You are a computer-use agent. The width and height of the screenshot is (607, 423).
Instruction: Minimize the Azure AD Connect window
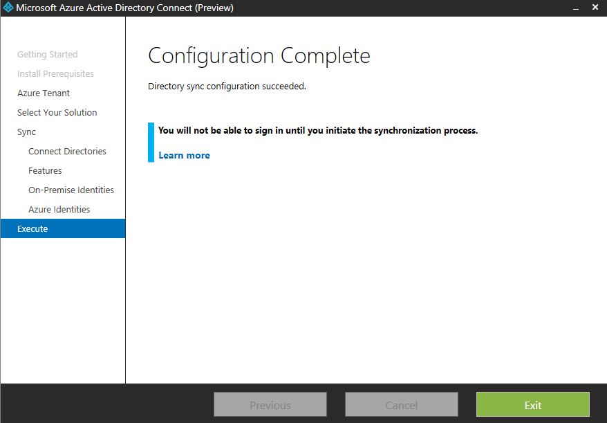[x=574, y=8]
